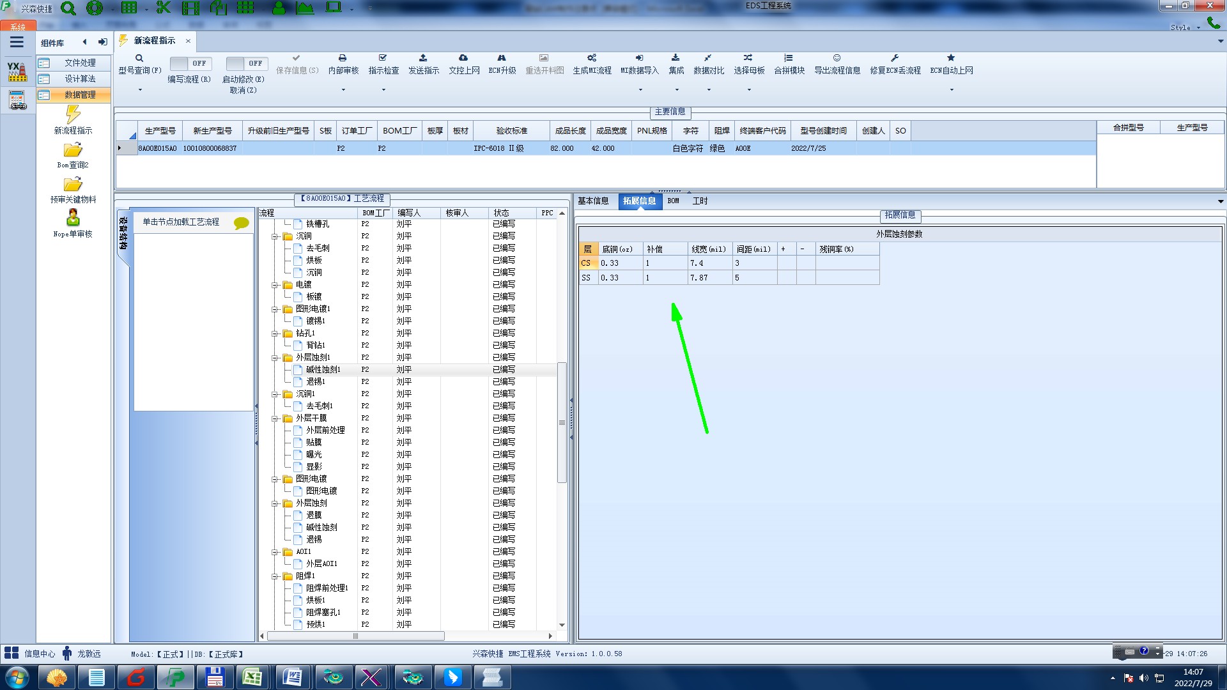Click the 数据对比 toolbar icon
Screen dimensions: 1227x690
tap(708, 58)
